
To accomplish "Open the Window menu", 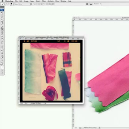I will (x=63, y=1).
